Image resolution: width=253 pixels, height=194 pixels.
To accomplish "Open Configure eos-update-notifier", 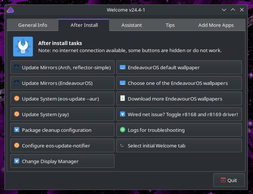I will [62, 146].
